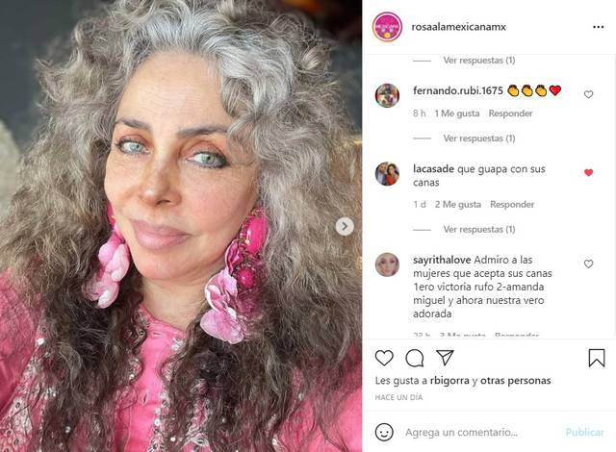Save the post with the bookmark icon
616x452 pixels.
597,358
